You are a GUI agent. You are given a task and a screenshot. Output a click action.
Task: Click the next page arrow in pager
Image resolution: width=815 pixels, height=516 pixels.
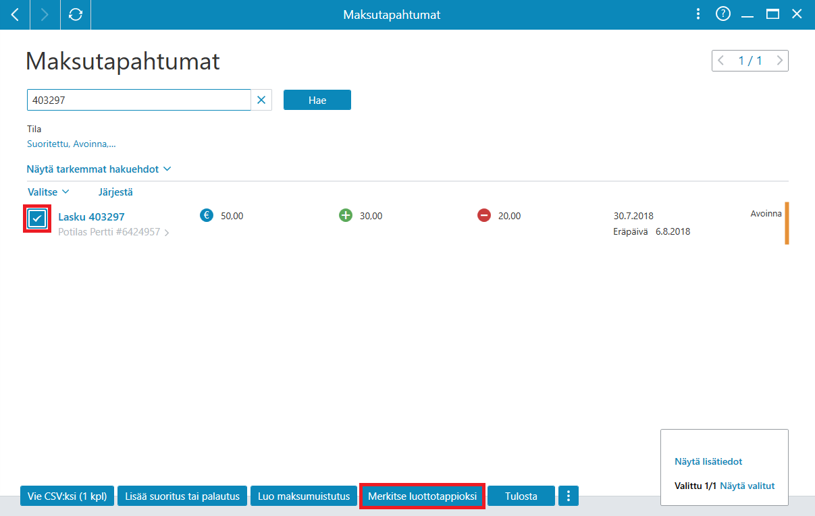(x=780, y=61)
